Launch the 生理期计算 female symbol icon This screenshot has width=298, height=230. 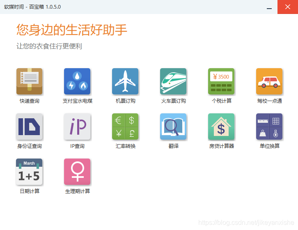(x=77, y=172)
